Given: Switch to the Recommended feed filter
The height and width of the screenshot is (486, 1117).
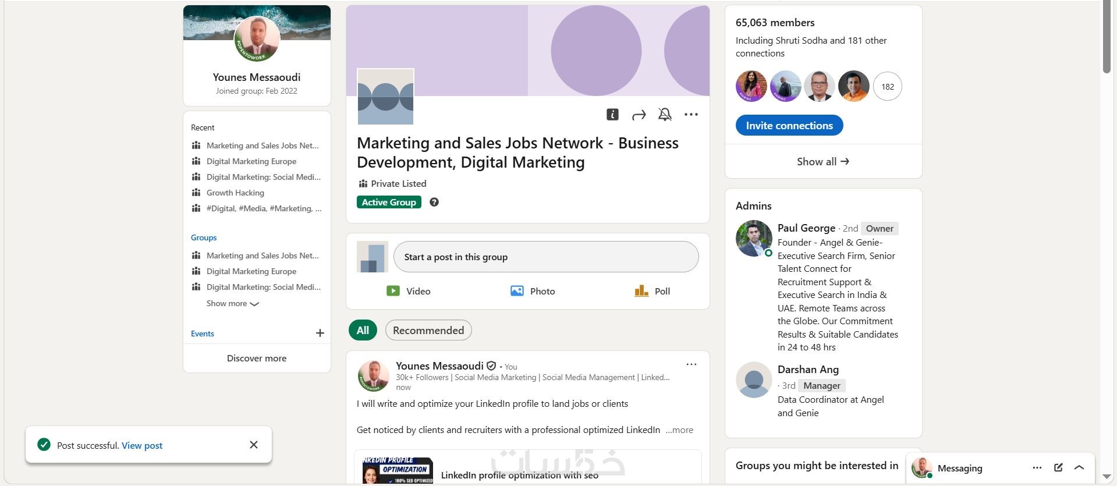Looking at the screenshot, I should (x=428, y=331).
